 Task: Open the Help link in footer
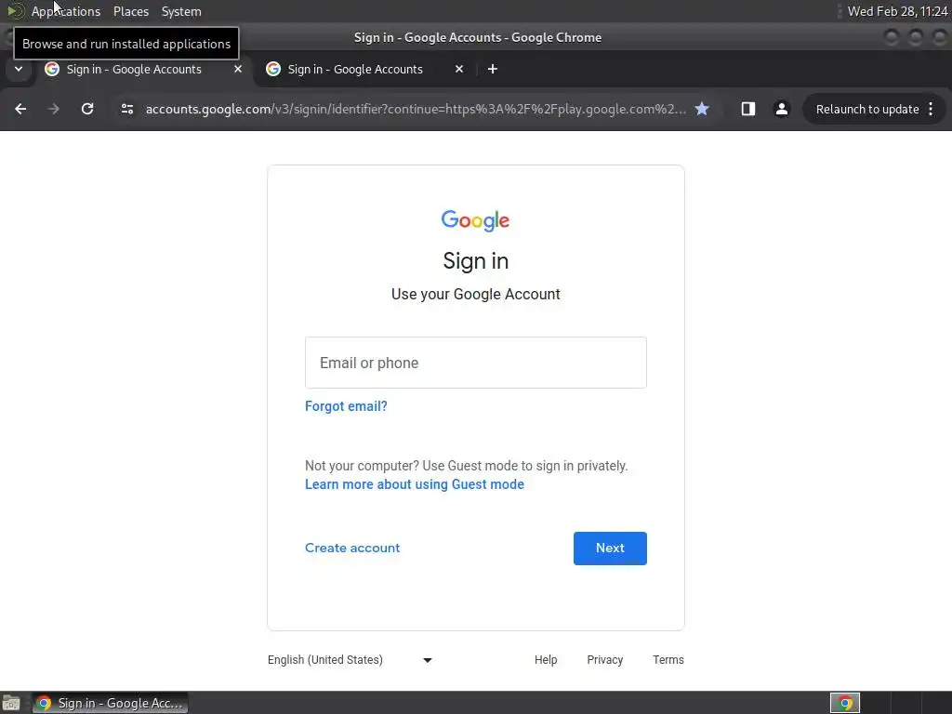[546, 660]
